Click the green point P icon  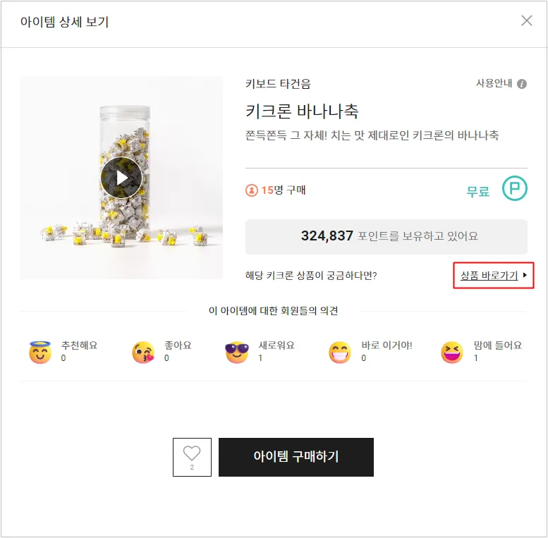[514, 189]
